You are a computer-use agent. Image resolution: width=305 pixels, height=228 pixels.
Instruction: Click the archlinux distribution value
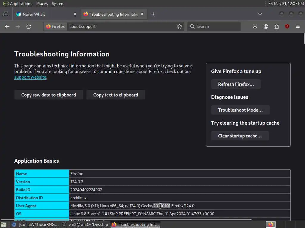point(79,198)
